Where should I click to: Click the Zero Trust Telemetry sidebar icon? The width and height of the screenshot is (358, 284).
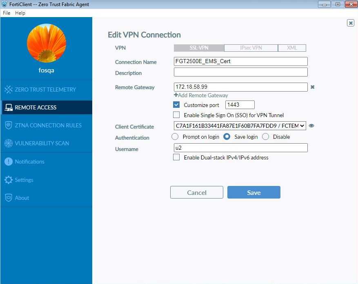9,90
